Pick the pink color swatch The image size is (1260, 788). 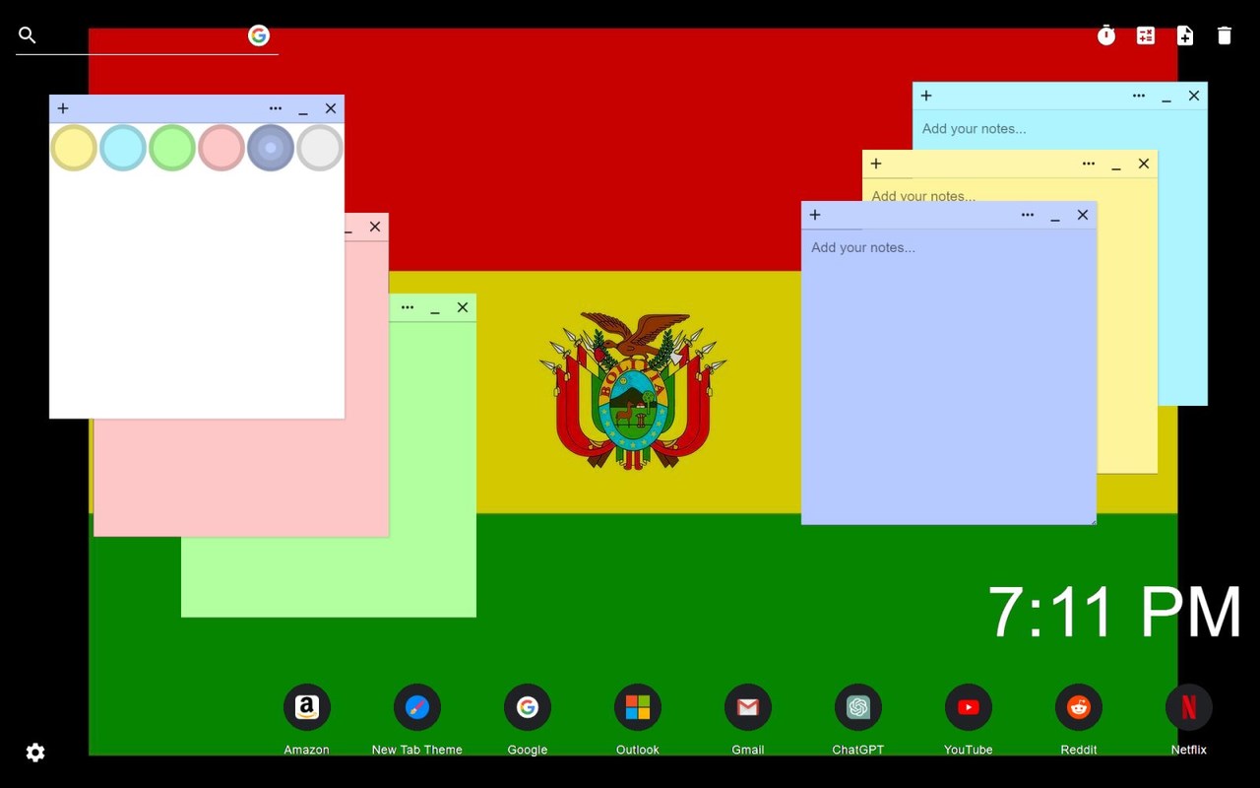[x=221, y=148]
